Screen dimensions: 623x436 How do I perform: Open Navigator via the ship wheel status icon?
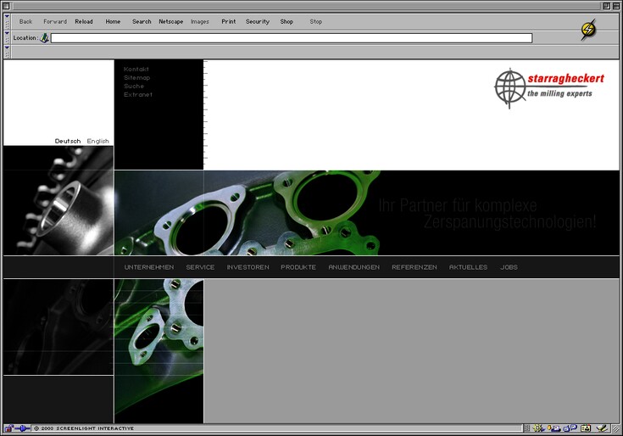[x=539, y=428]
